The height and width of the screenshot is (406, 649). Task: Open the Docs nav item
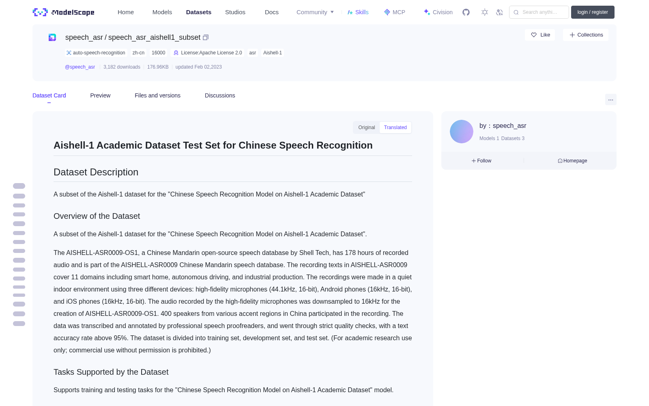point(272,12)
